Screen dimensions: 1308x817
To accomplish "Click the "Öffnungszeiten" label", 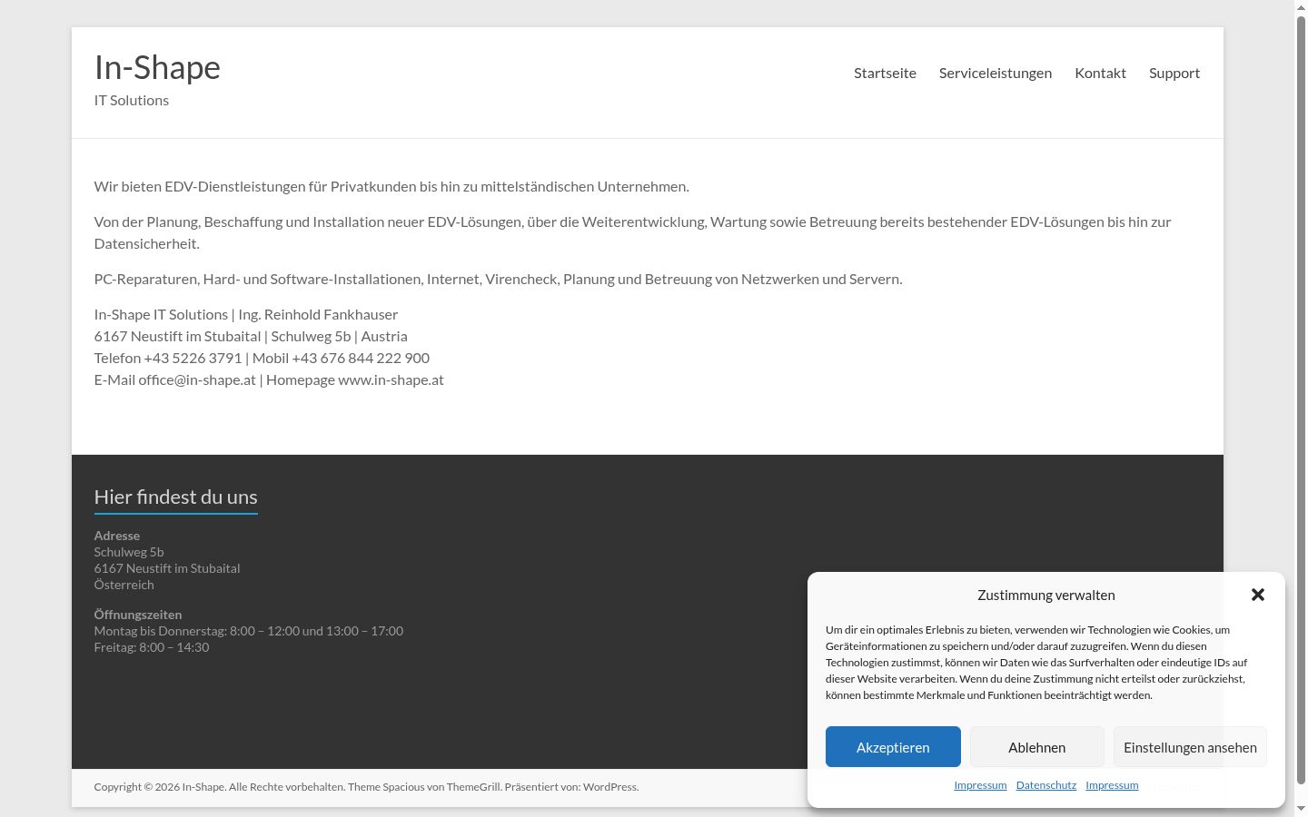I will coord(138,615).
